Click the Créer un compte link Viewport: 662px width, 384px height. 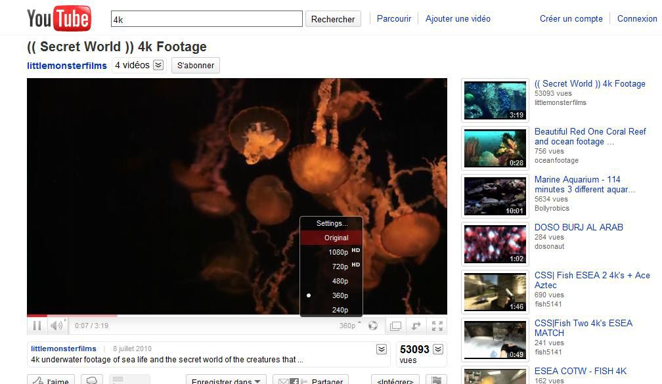[x=571, y=18]
